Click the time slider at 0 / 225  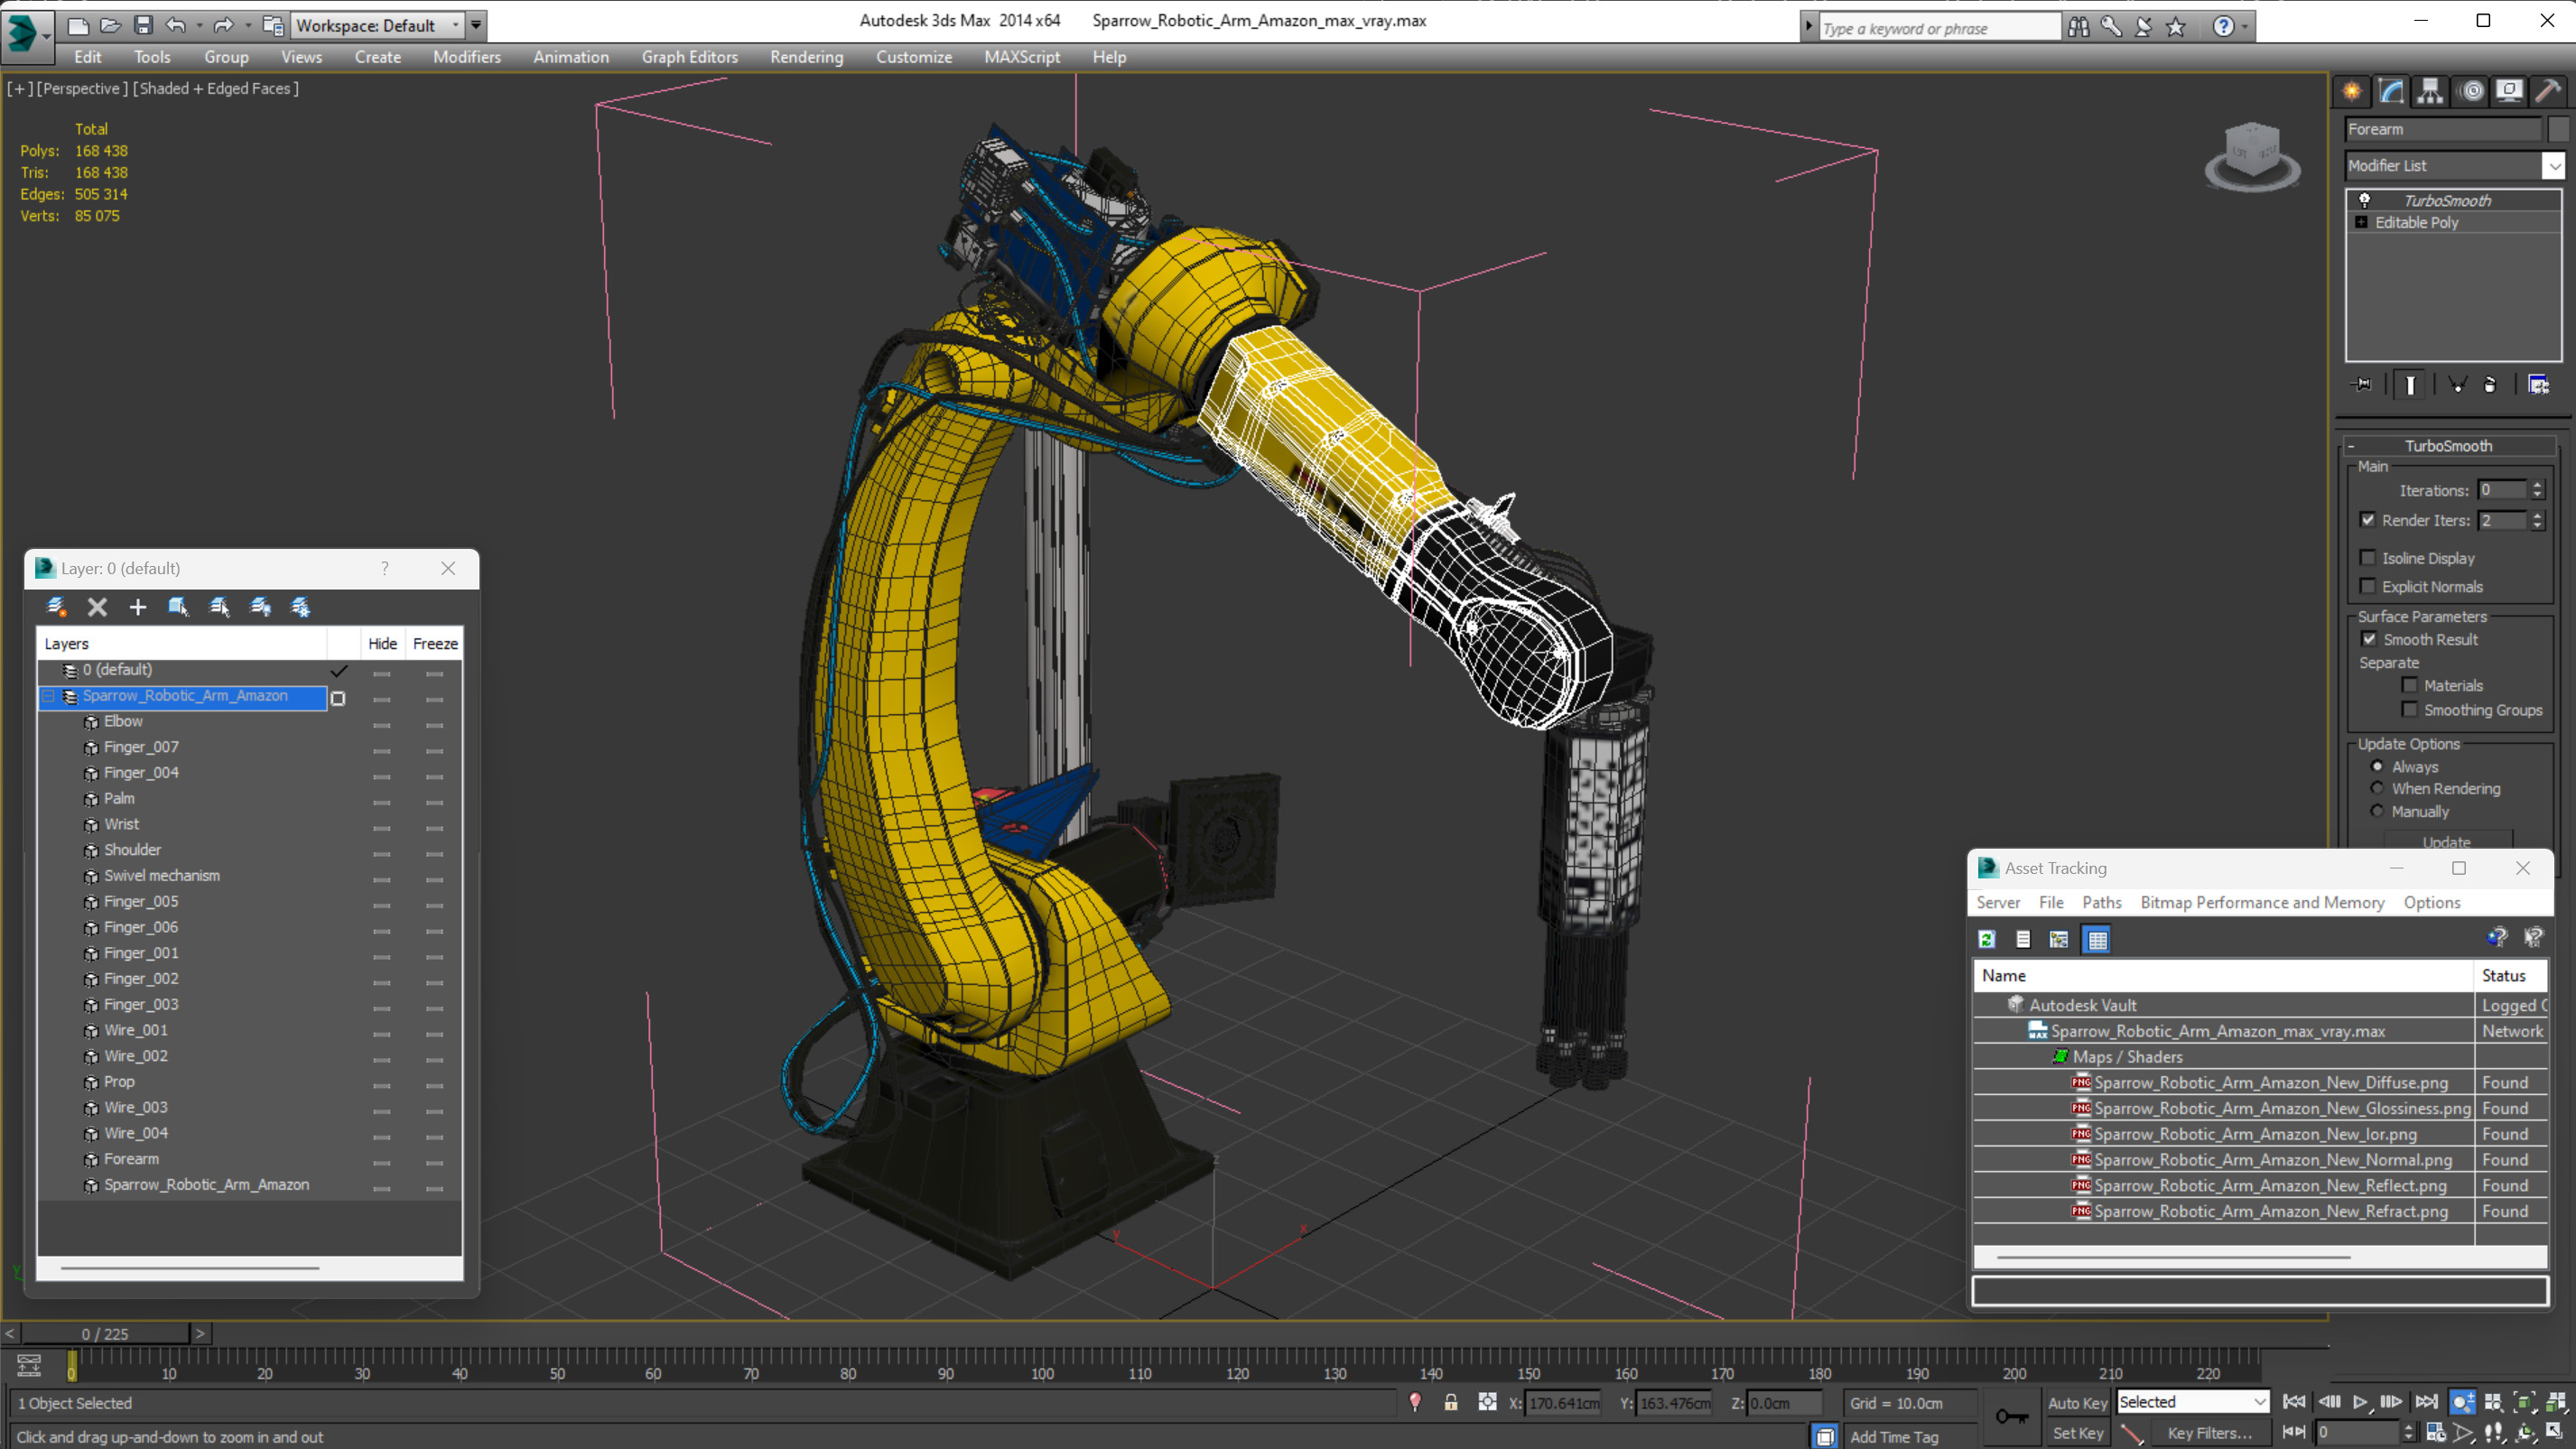tap(105, 1334)
